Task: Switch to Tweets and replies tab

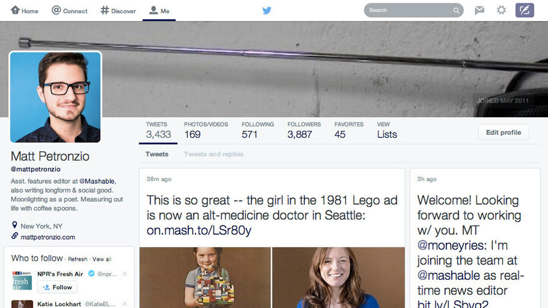Action: [x=214, y=154]
